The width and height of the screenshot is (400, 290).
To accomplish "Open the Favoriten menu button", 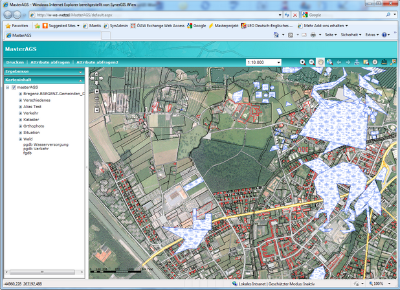I will click(x=17, y=26).
